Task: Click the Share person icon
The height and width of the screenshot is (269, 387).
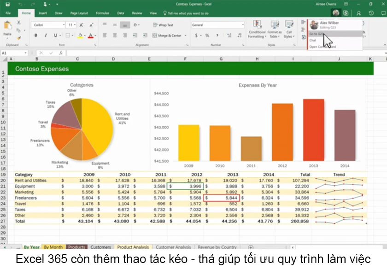Action: (x=358, y=13)
